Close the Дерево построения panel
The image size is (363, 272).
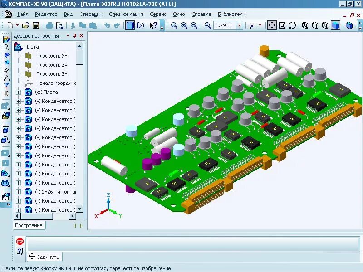[x=81, y=36]
